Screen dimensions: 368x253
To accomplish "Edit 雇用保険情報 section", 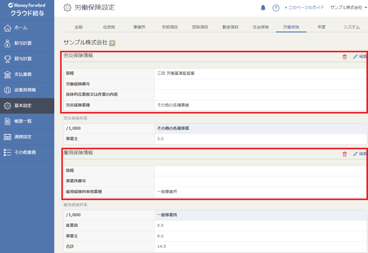I will point(360,154).
